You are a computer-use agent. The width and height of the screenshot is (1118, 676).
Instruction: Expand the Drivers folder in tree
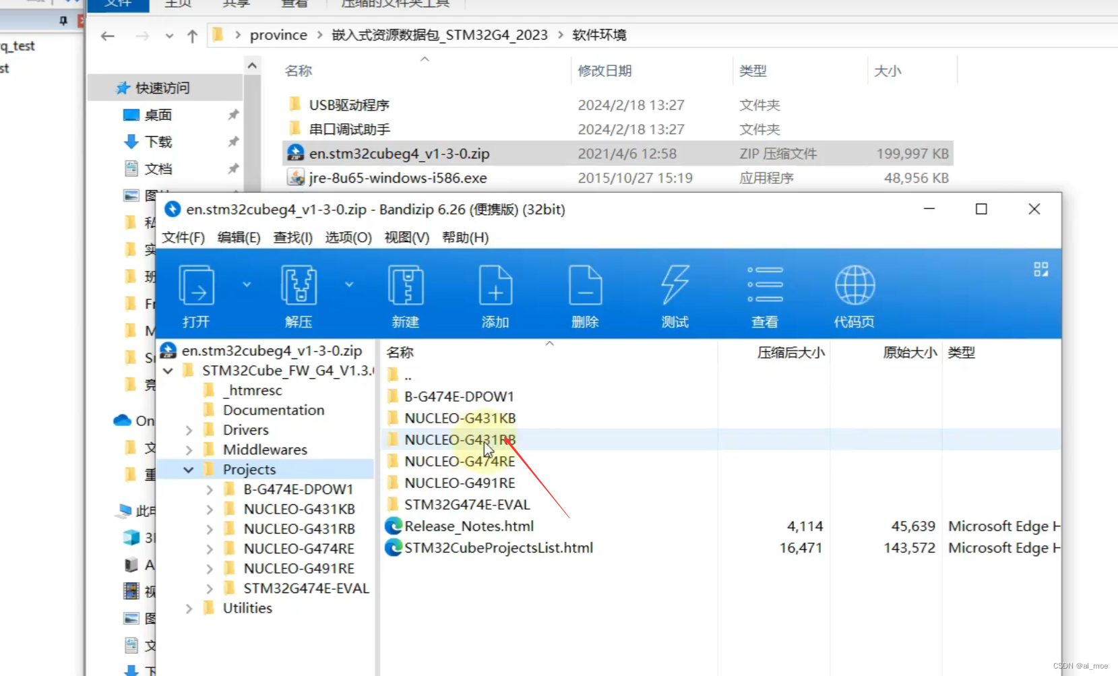(x=189, y=430)
